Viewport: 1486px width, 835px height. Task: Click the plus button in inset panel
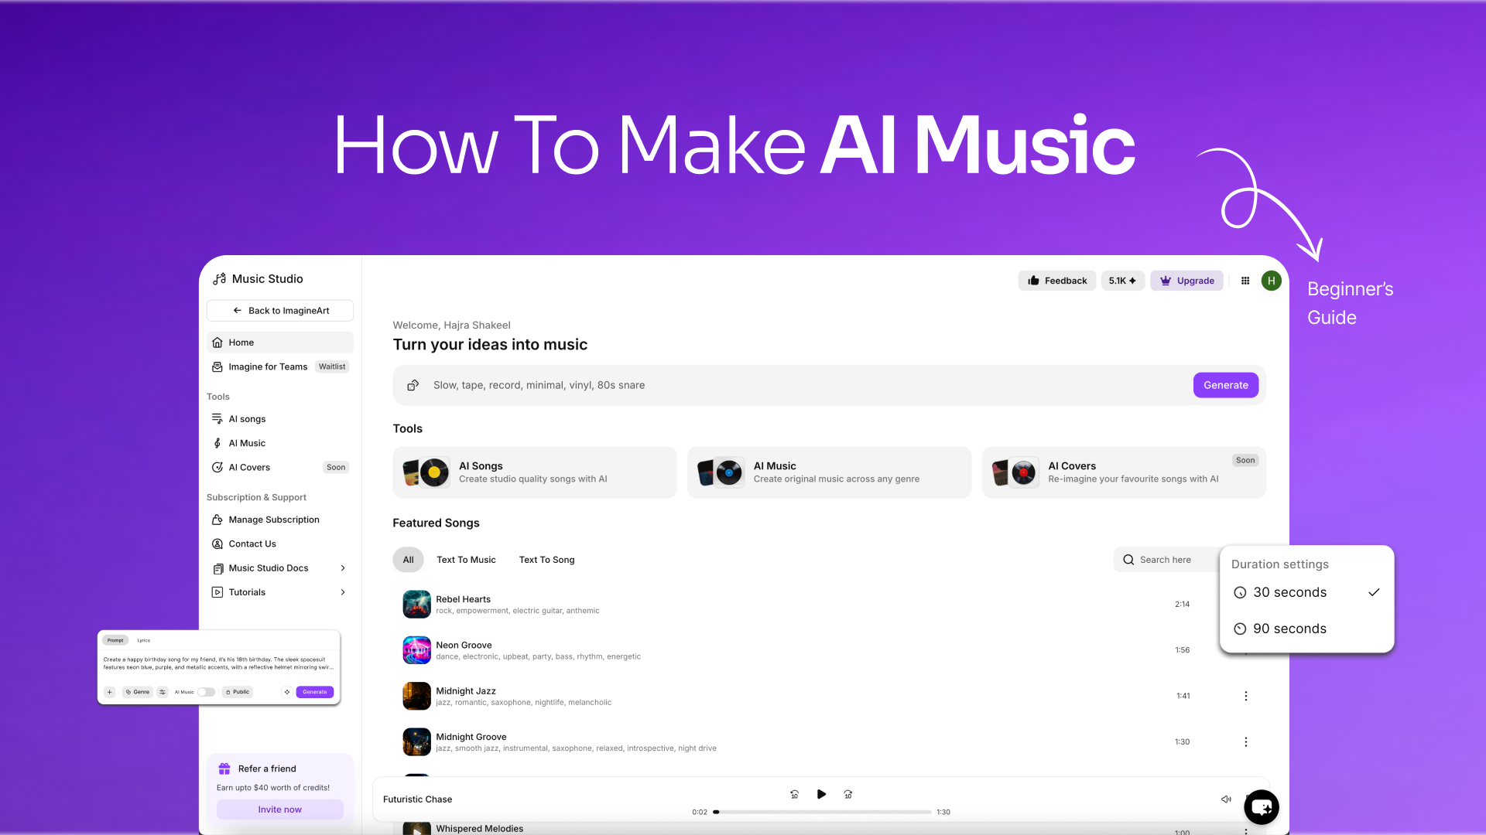coord(110,692)
